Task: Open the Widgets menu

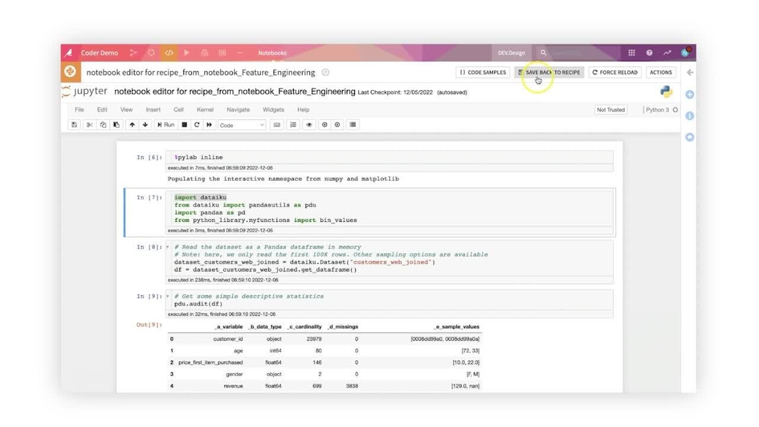Action: 273,110
